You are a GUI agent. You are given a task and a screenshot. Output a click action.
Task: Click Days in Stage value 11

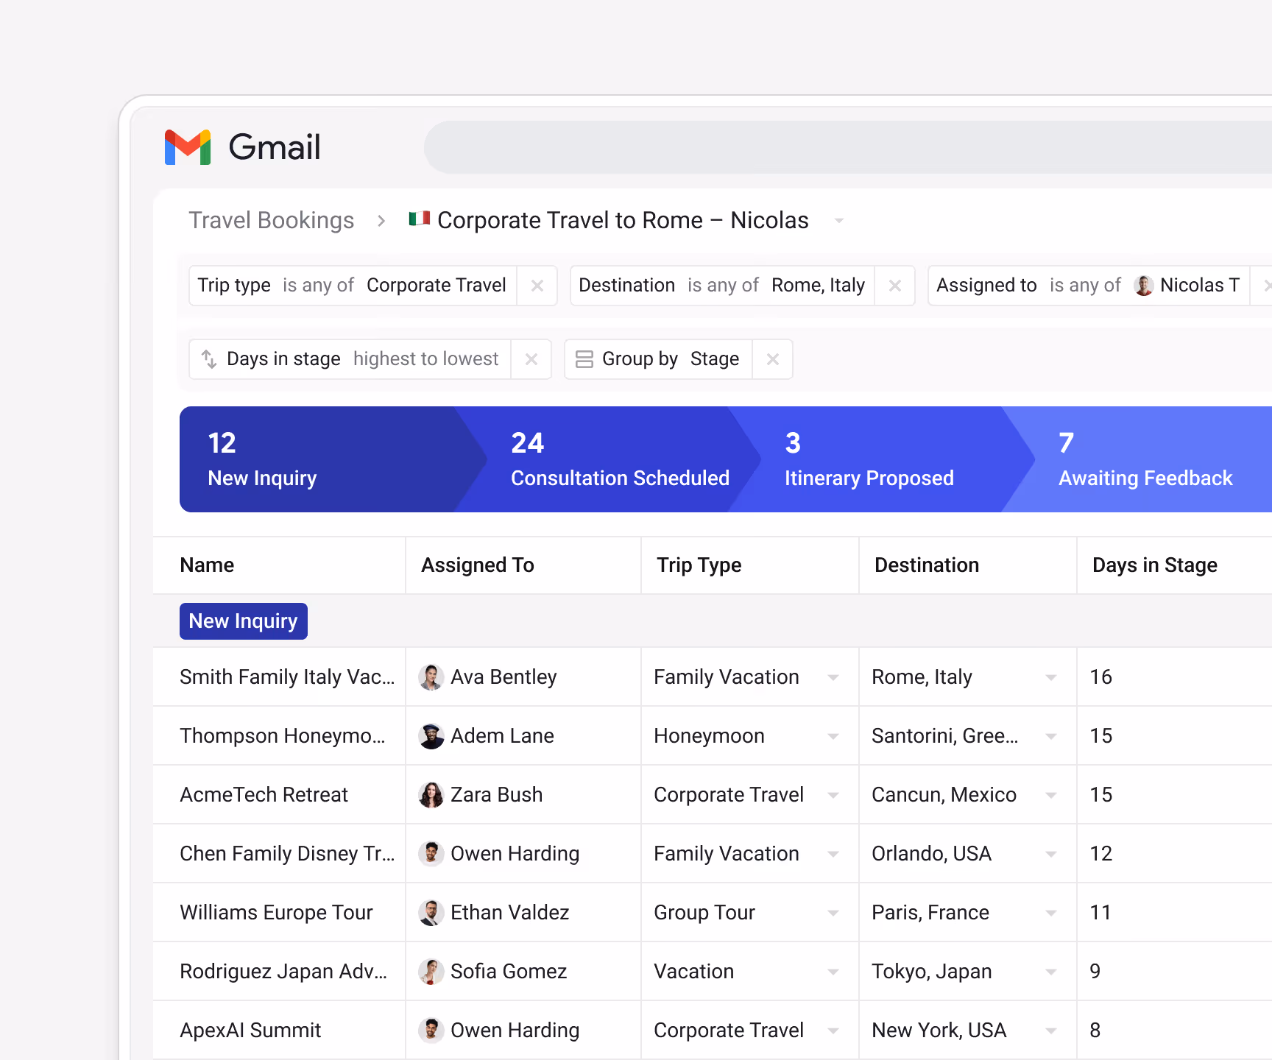coord(1100,913)
